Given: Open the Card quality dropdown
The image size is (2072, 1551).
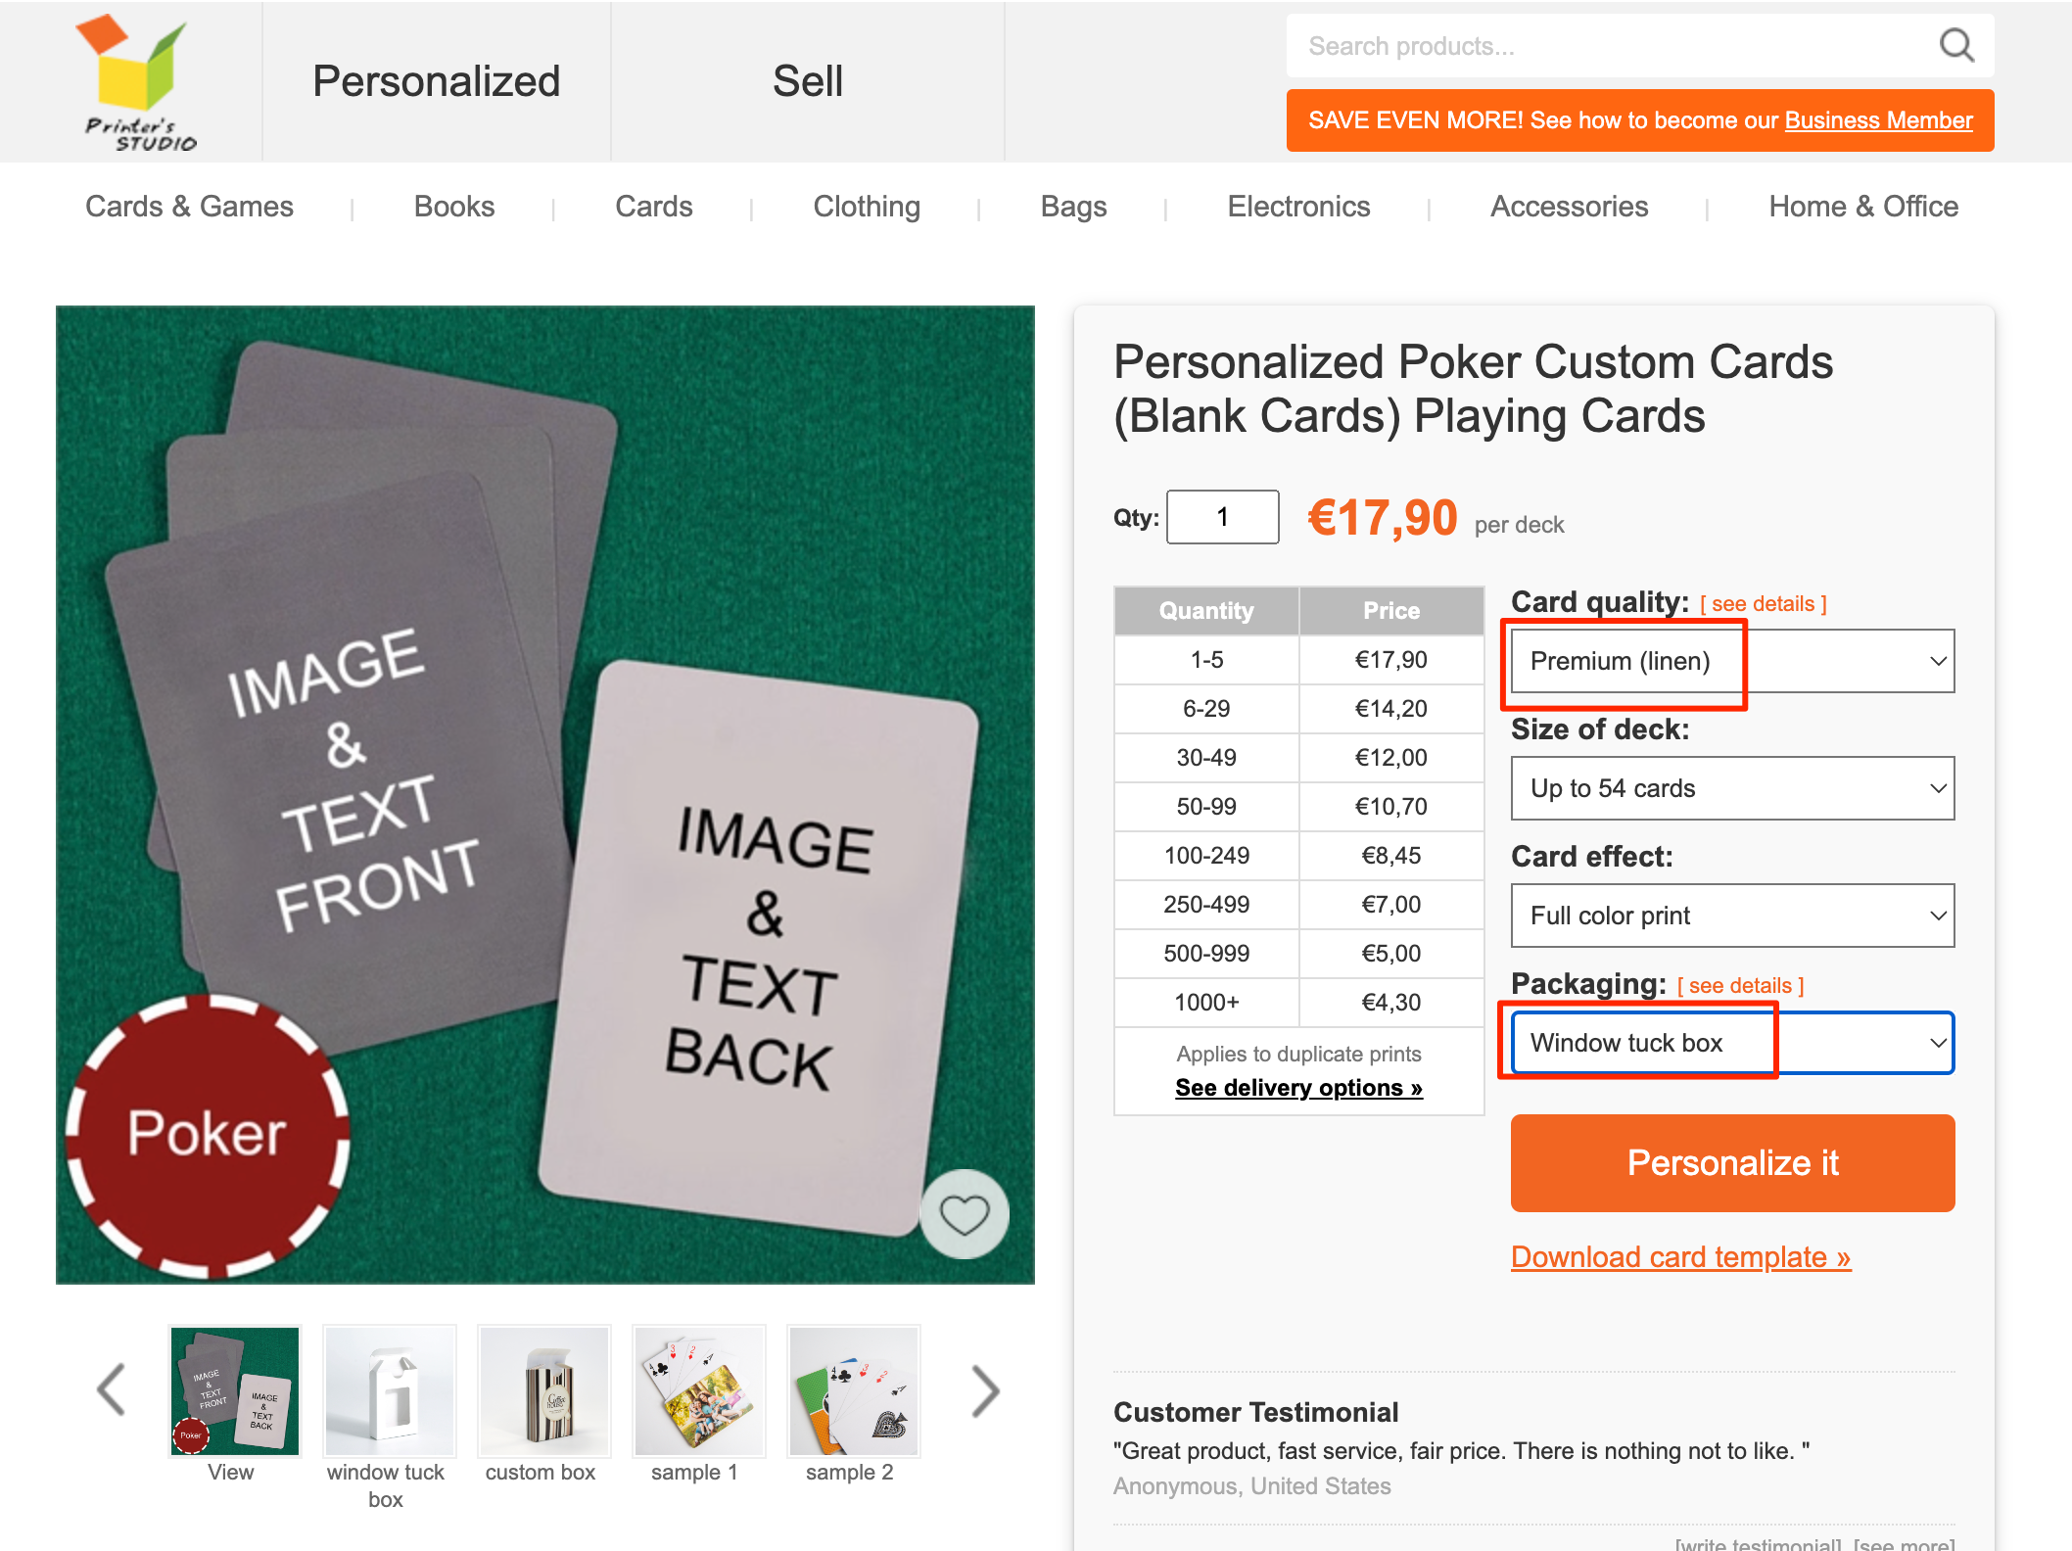Looking at the screenshot, I should pos(1731,661).
